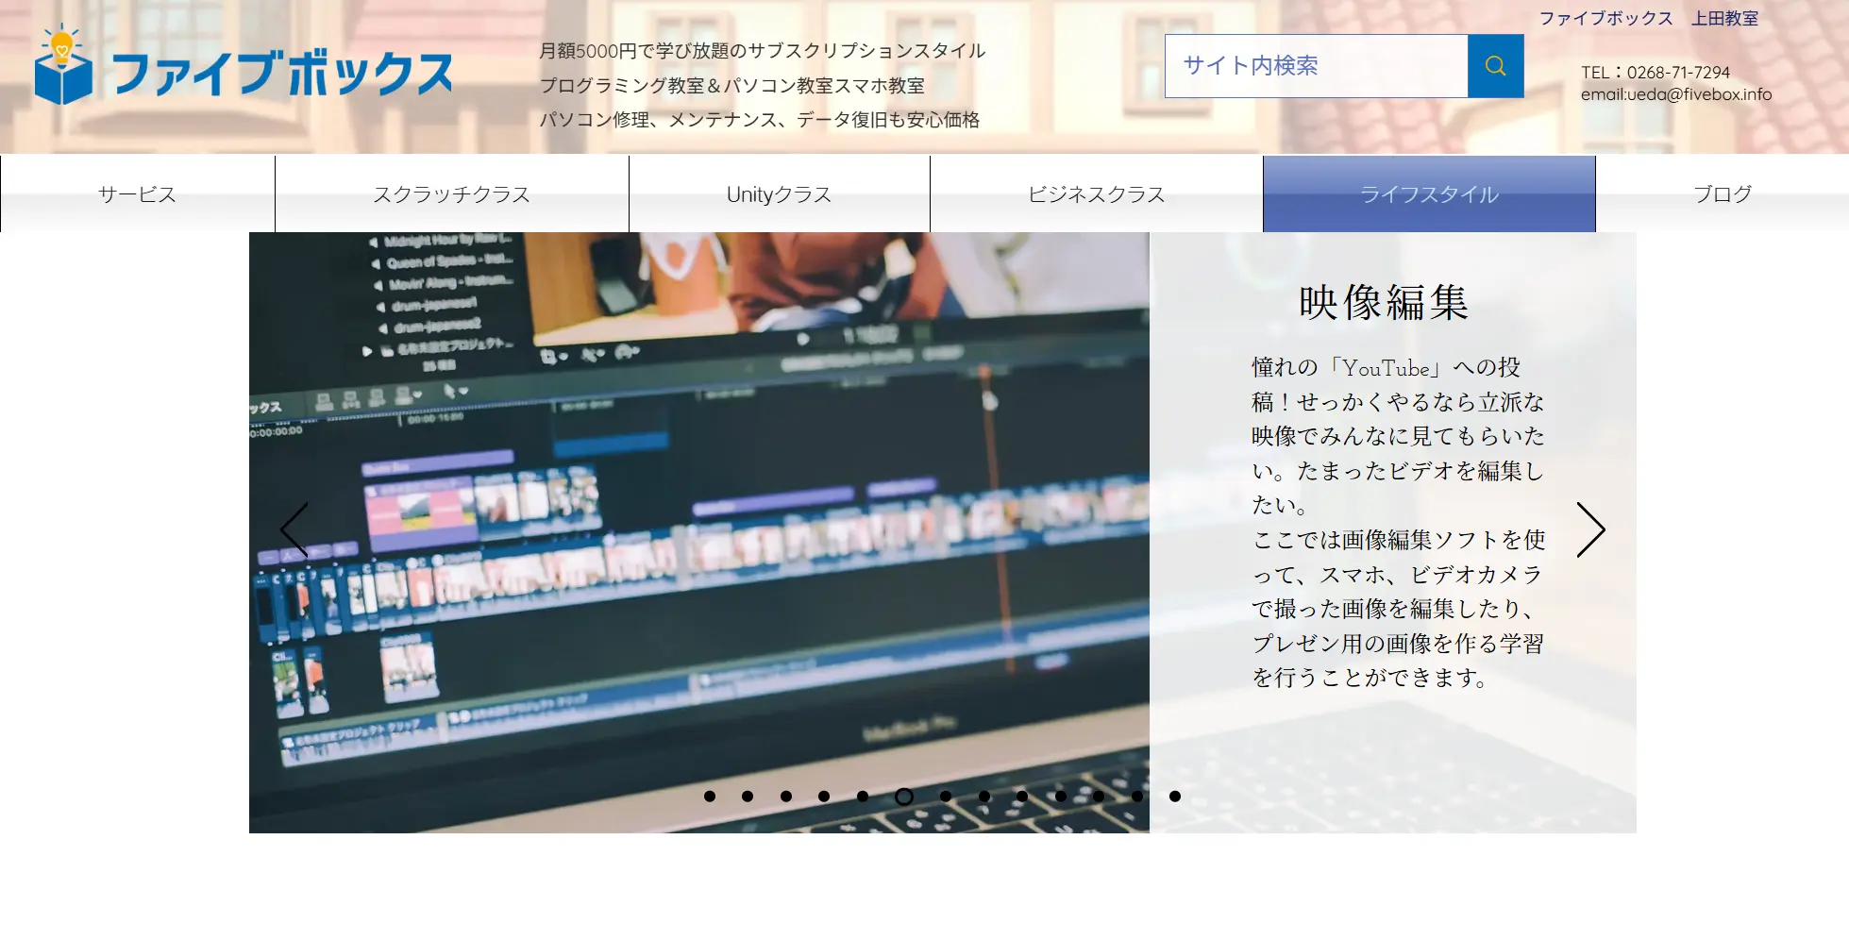Select the highlighted ライフスタイル menu tab
The image size is (1849, 940).
coord(1429,194)
